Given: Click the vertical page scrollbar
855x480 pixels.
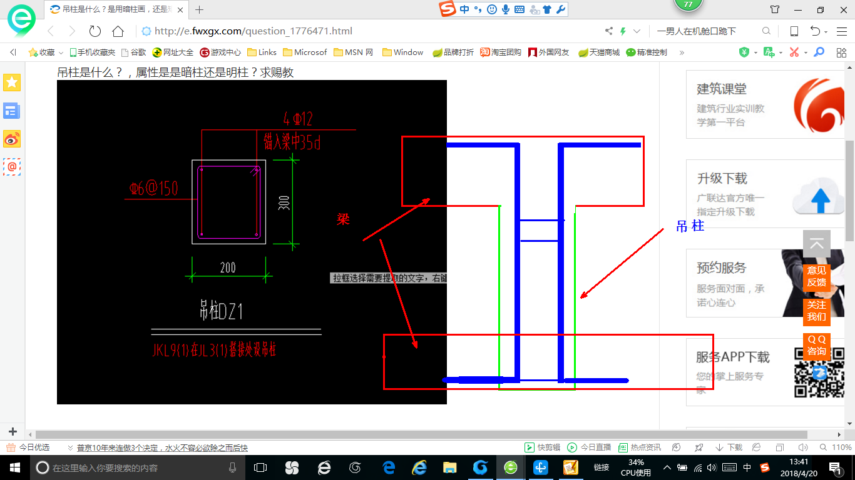Looking at the screenshot, I should point(849,191).
